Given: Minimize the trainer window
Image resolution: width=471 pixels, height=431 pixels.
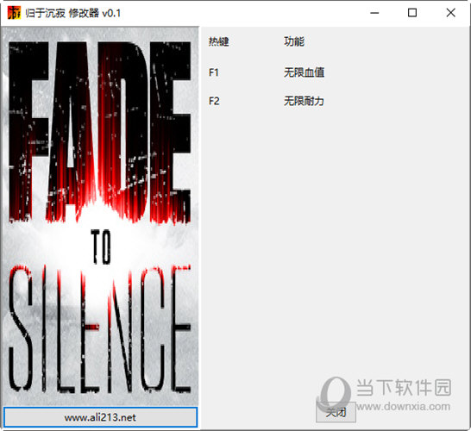Looking at the screenshot, I should 374,13.
